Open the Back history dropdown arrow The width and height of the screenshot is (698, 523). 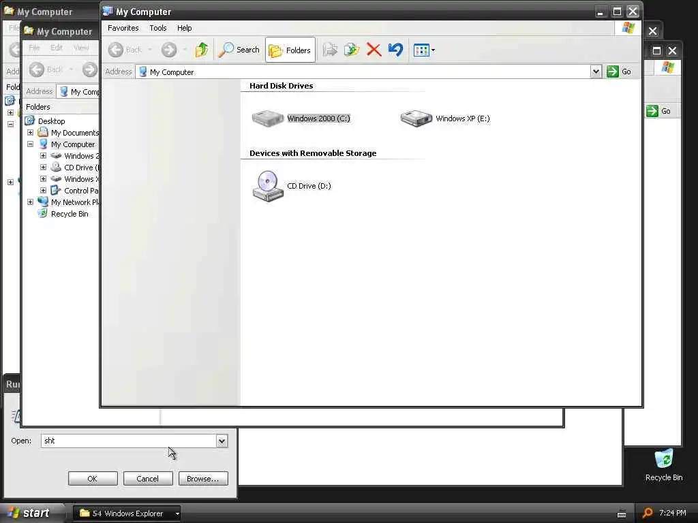[150, 50]
